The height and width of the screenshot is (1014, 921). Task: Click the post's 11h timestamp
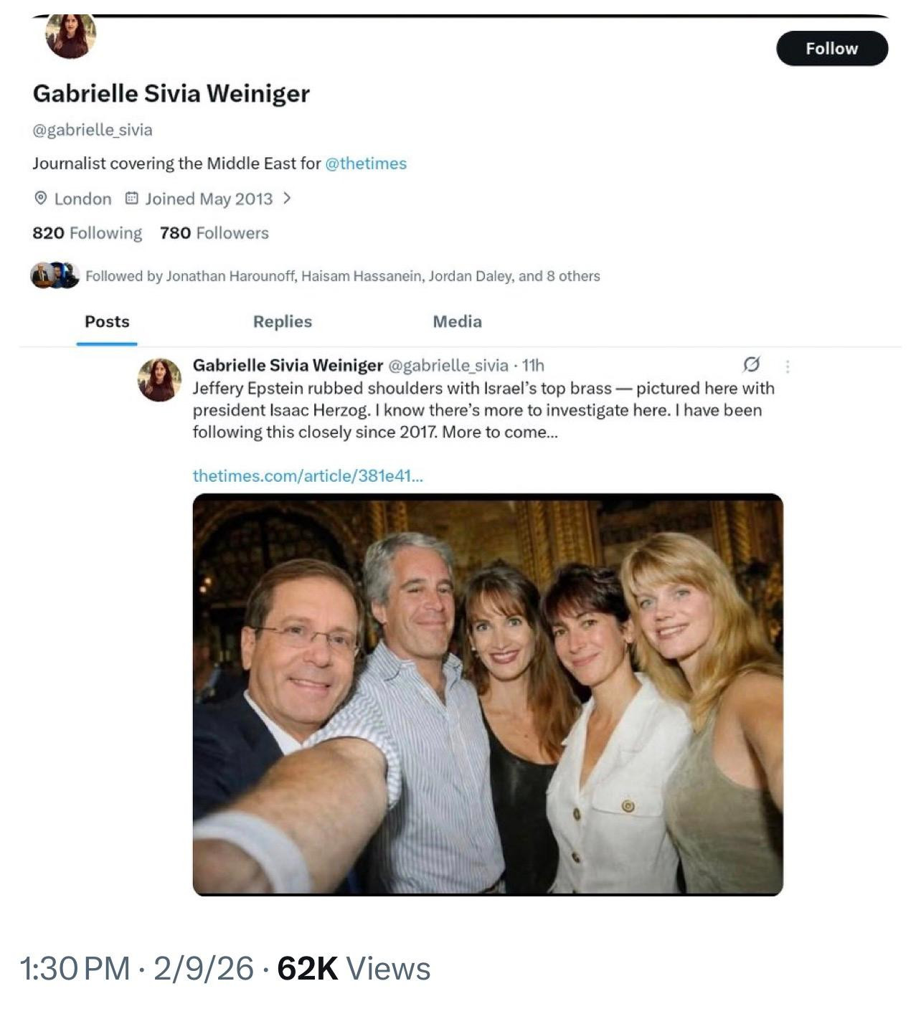tap(534, 366)
